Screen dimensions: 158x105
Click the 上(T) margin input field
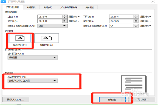tap(50, 17)
